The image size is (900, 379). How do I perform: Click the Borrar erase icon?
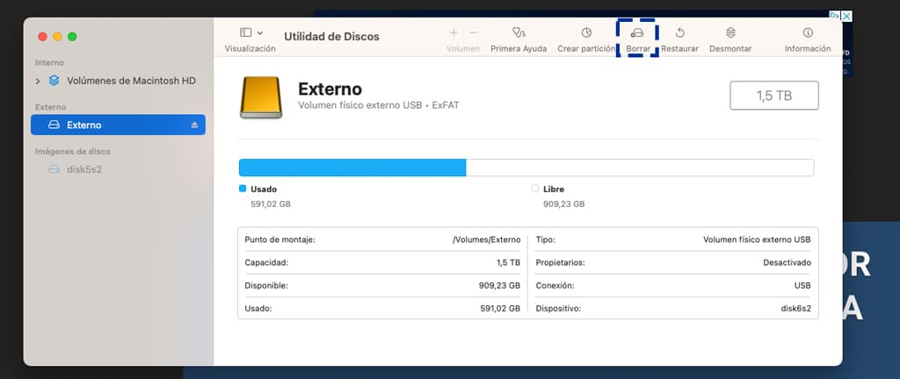pyautogui.click(x=637, y=33)
